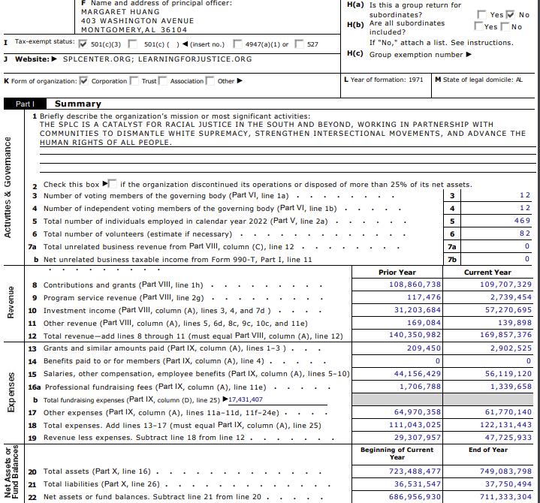Select prior year investment income 31,203,684

418,310
